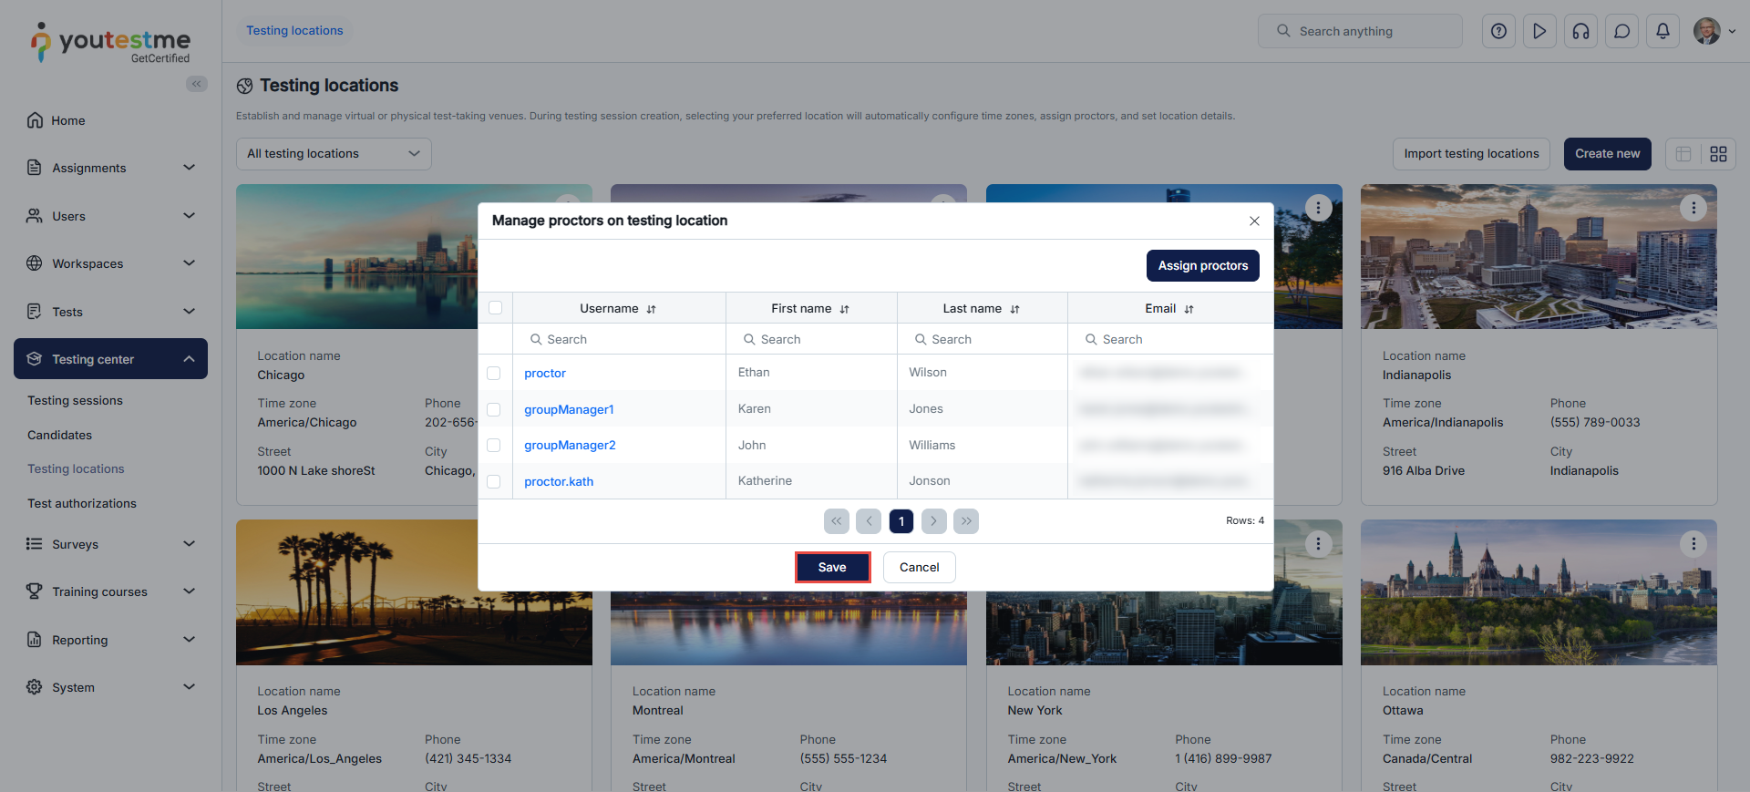Open the video tutorial play icon
Viewport: 1750px width, 792px height.
[x=1539, y=31]
